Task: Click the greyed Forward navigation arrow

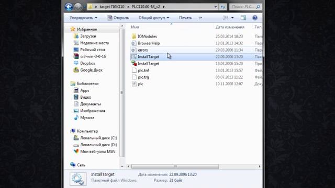Action: coord(78,7)
